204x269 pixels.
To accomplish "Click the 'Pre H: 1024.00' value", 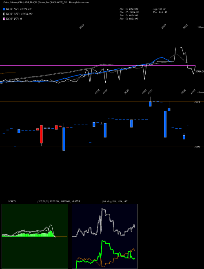I will pyautogui.click(x=129, y=12).
